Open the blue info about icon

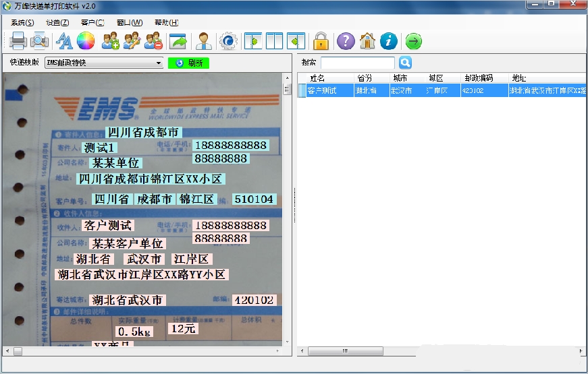point(388,41)
